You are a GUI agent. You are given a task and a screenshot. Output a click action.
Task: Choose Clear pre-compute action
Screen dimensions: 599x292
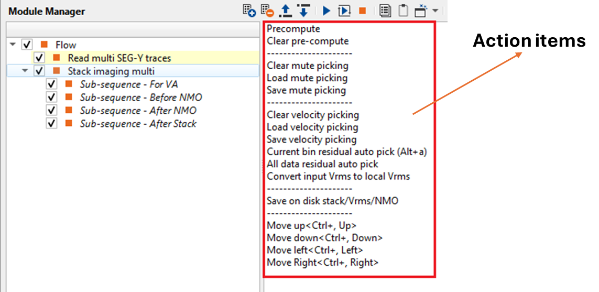tap(308, 41)
